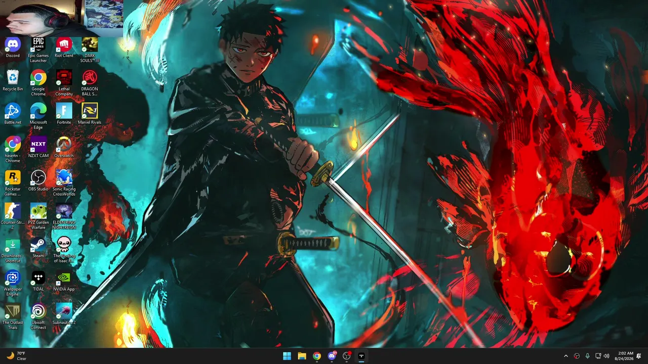The height and width of the screenshot is (364, 648).
Task: Select the Subnautica 2 desktop icon
Action: [64, 314]
